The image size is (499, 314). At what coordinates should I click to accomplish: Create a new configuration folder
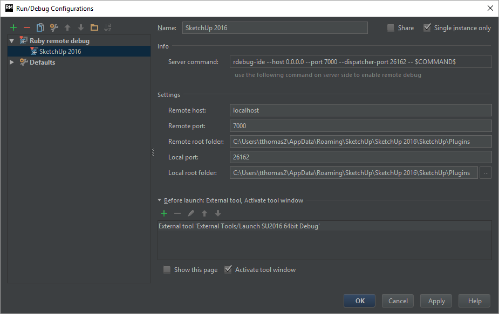pos(94,27)
